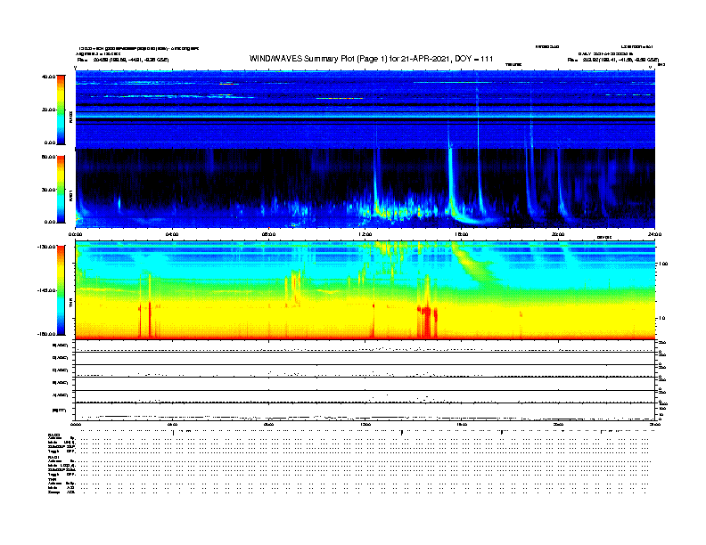
Task: Click 16:00 label under the RAD1 spectrogram
Action: [x=462, y=234]
